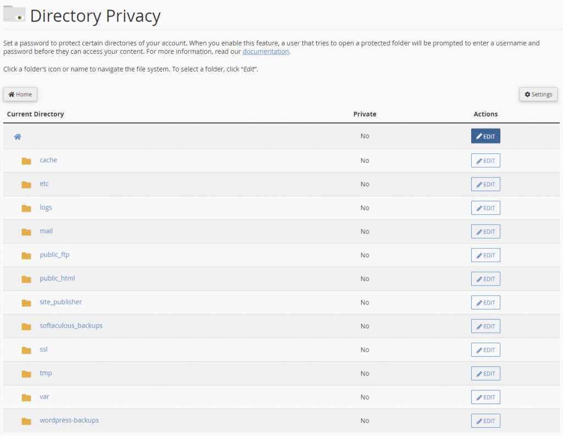This screenshot has height=436, width=563.
Task: Edit privacy for the public_ftp folder
Action: click(x=485, y=255)
